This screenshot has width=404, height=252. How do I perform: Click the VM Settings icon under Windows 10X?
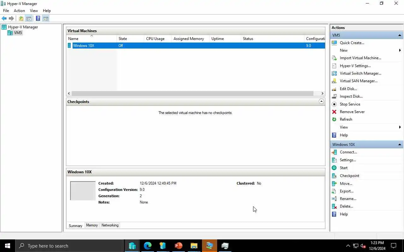334,160
